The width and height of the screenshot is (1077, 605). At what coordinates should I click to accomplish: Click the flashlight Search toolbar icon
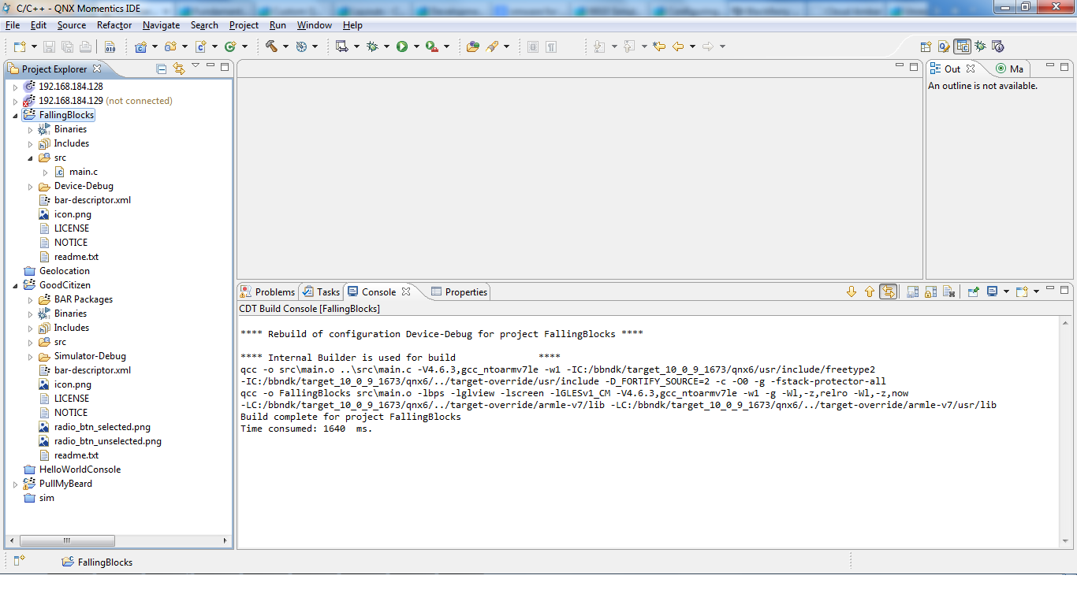[x=492, y=46]
